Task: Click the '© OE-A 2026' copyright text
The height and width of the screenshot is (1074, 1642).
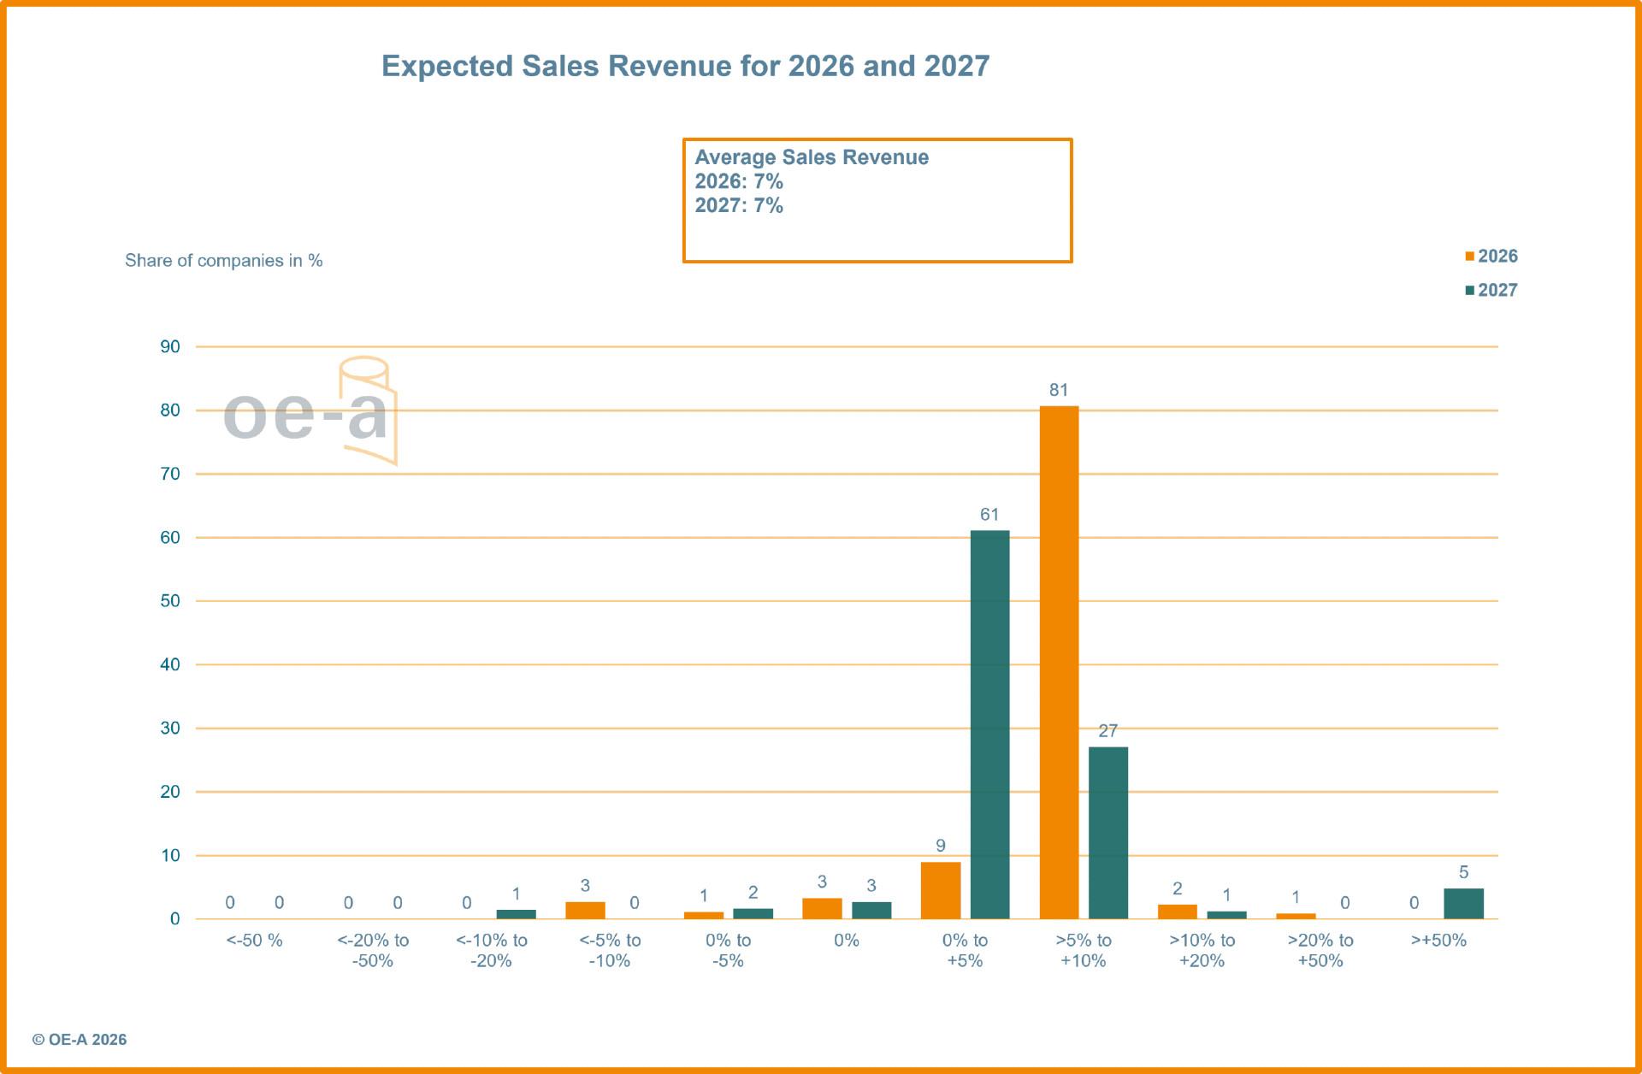Action: point(80,1040)
